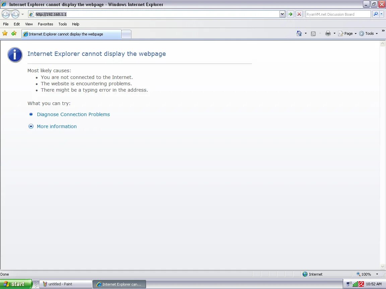Screen dimensions: 386x289
Task: Click the 10:52 AM system clock
Action: [x=374, y=284]
